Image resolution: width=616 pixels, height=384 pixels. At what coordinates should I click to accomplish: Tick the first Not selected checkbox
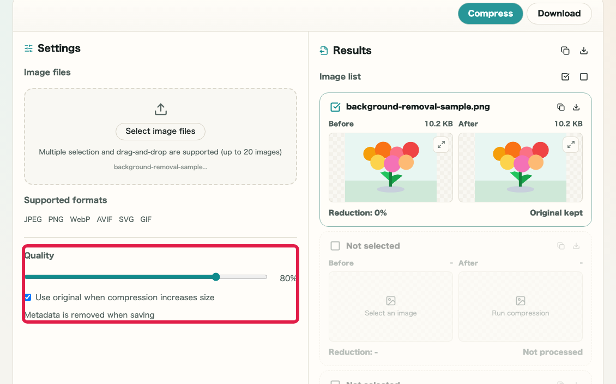[x=335, y=246]
